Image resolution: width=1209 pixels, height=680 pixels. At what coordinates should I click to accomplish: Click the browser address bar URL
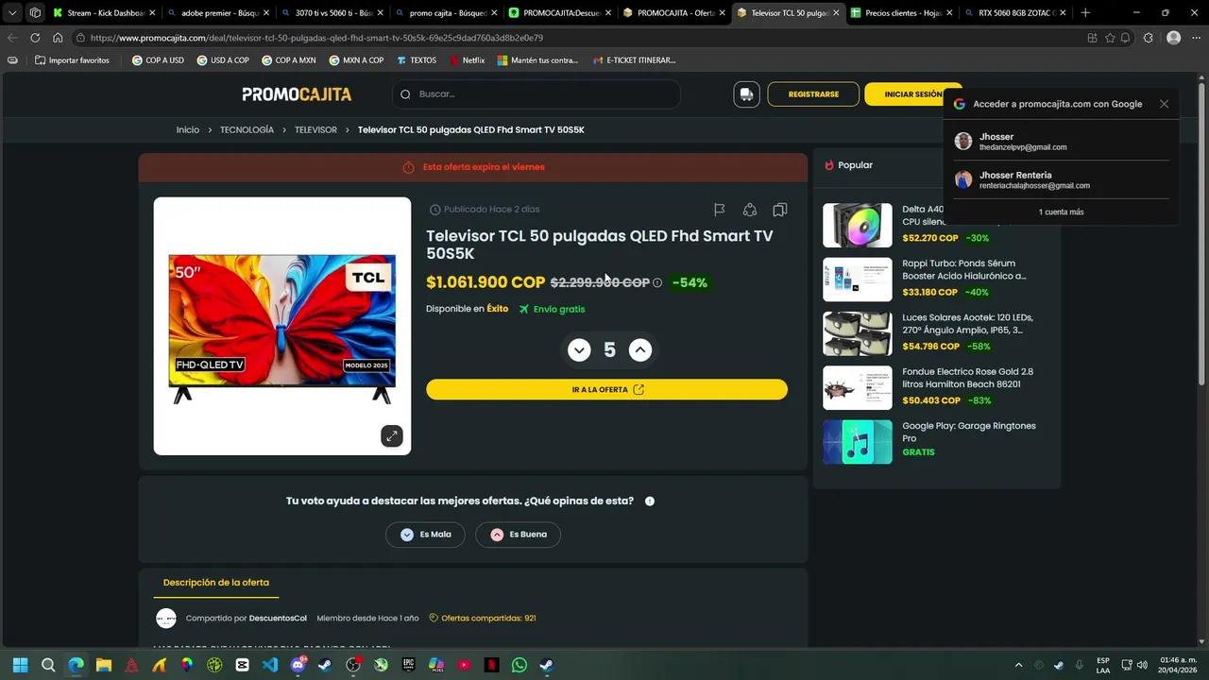pos(316,38)
